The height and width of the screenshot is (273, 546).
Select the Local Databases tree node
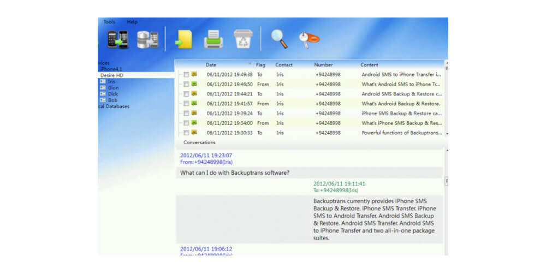coord(114,106)
